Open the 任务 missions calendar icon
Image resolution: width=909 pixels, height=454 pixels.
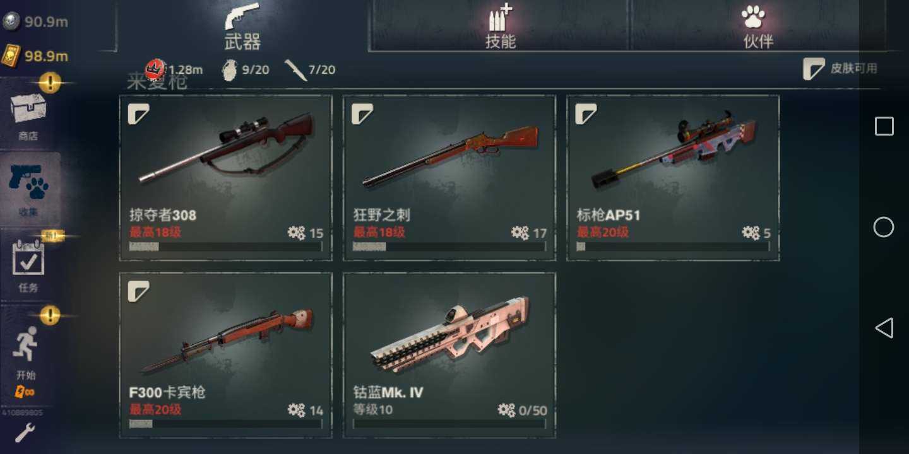click(x=28, y=259)
